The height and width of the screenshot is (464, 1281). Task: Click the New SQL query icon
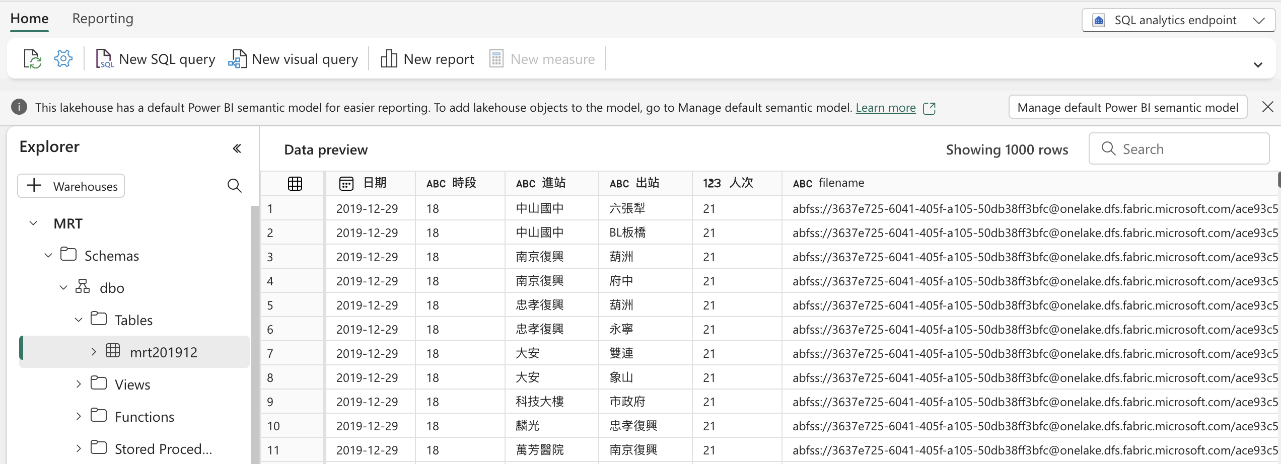[104, 59]
